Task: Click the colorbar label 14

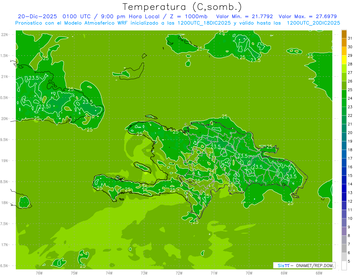Action: 350,184
